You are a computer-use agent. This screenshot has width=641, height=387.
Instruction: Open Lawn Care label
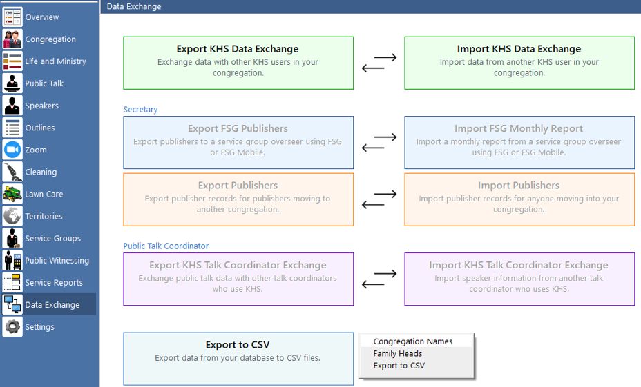coord(44,194)
